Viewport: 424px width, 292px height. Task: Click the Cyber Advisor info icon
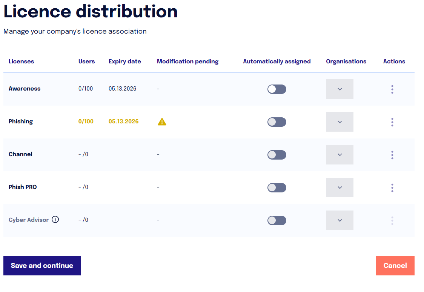(x=55, y=220)
